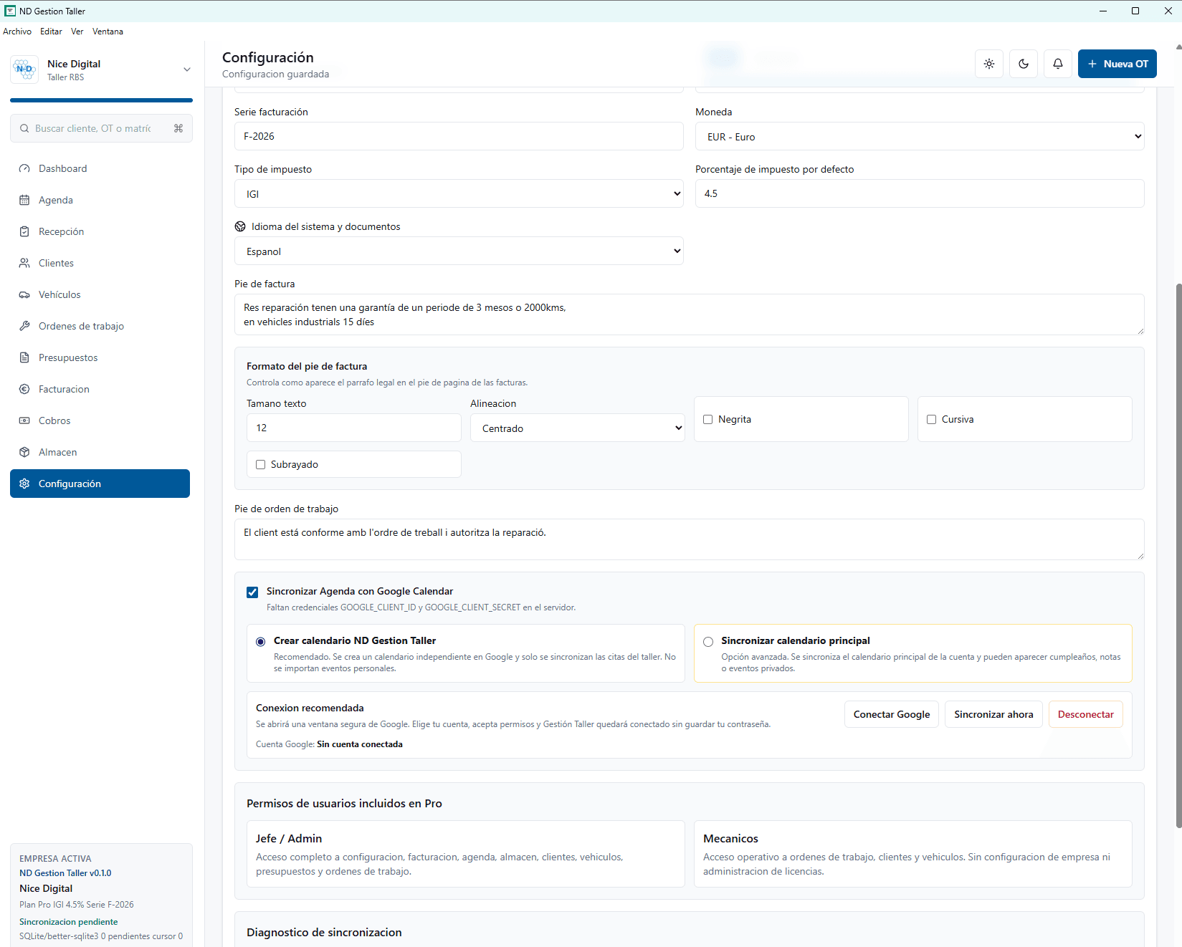Open the Almacen section
The width and height of the screenshot is (1182, 947).
100,452
